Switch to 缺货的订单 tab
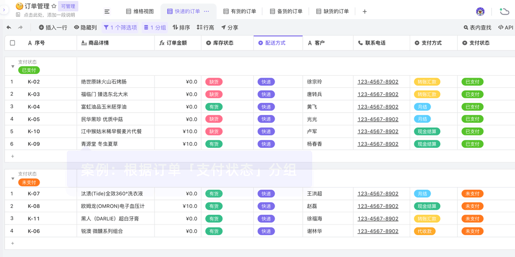The width and height of the screenshot is (515, 257). 332,11
